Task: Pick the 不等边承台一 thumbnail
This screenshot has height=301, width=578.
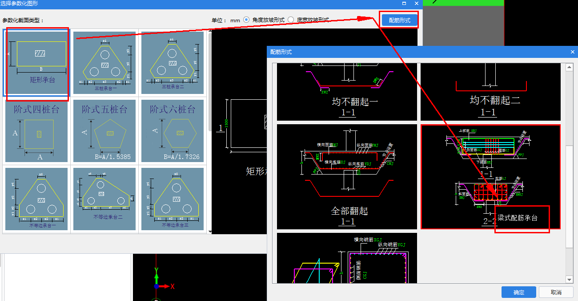Action: click(36, 199)
